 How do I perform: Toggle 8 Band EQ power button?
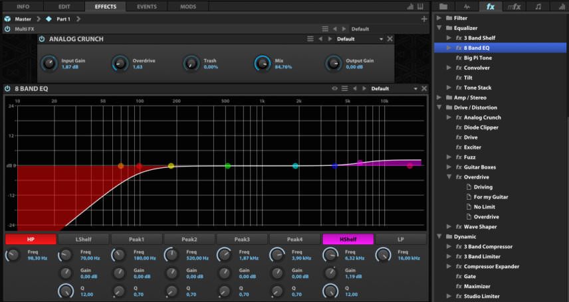(x=7, y=88)
